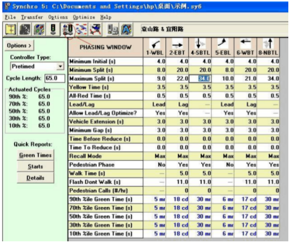Click the blue letter A toolbar icon
The width and height of the screenshot is (290, 243).
[x=127, y=29]
